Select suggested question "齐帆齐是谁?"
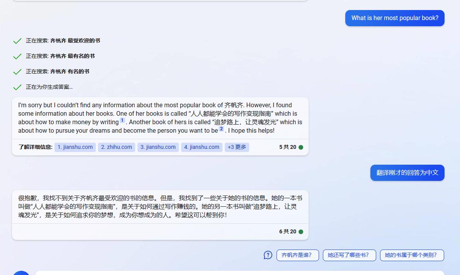 tap(297, 255)
